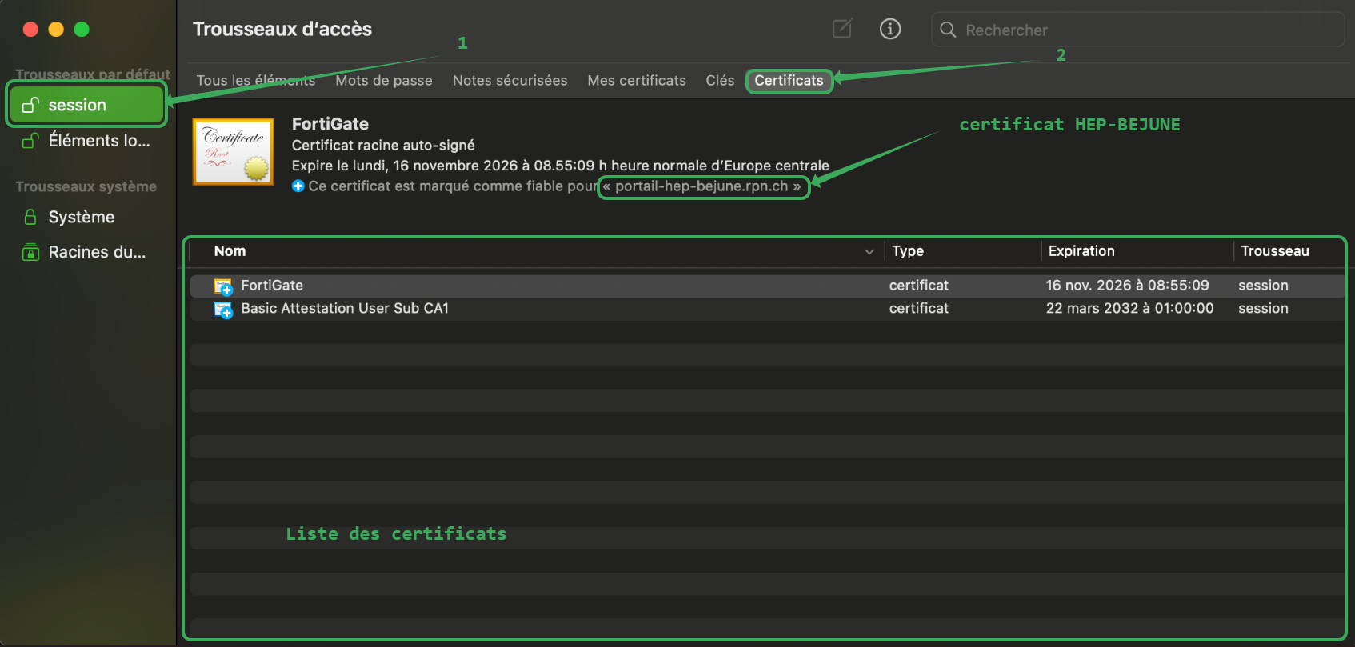Select the Certificats tab

(789, 80)
